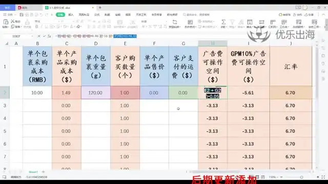The image size is (328, 184).
Task: Toggle Bold formatting
Action: pos(37,27)
